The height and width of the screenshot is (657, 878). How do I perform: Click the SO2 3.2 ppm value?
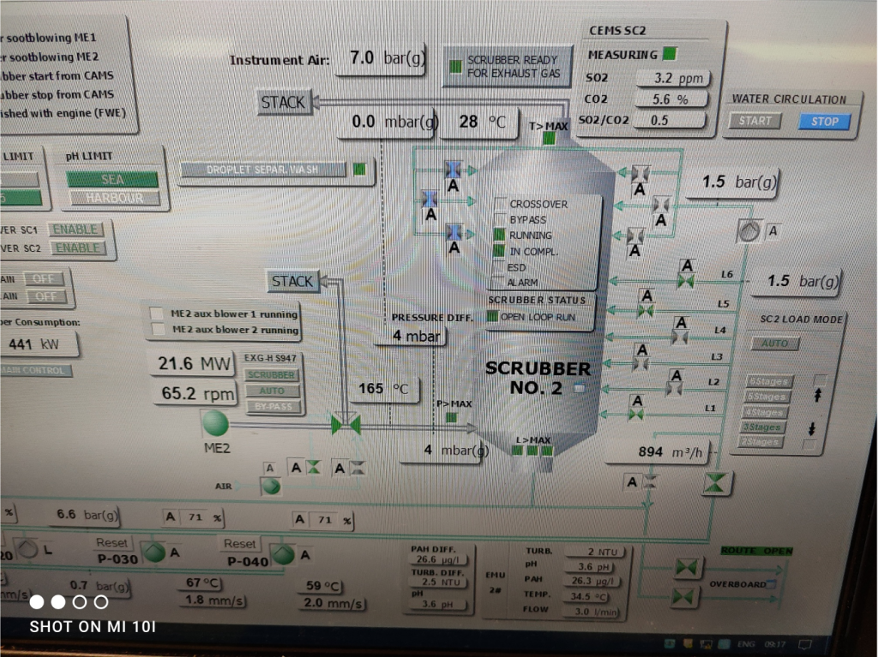click(674, 78)
